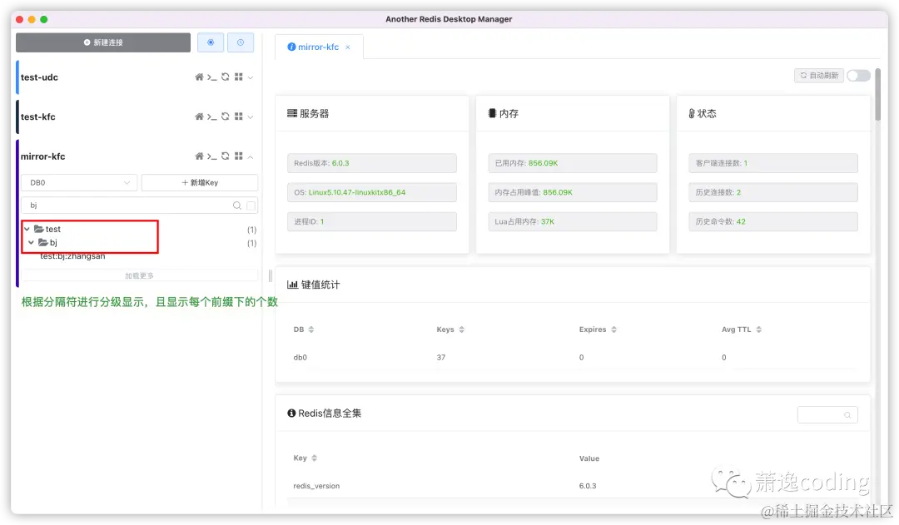Click the 历史命令数 42 field
Screen dimensions: 899x525
click(772, 222)
